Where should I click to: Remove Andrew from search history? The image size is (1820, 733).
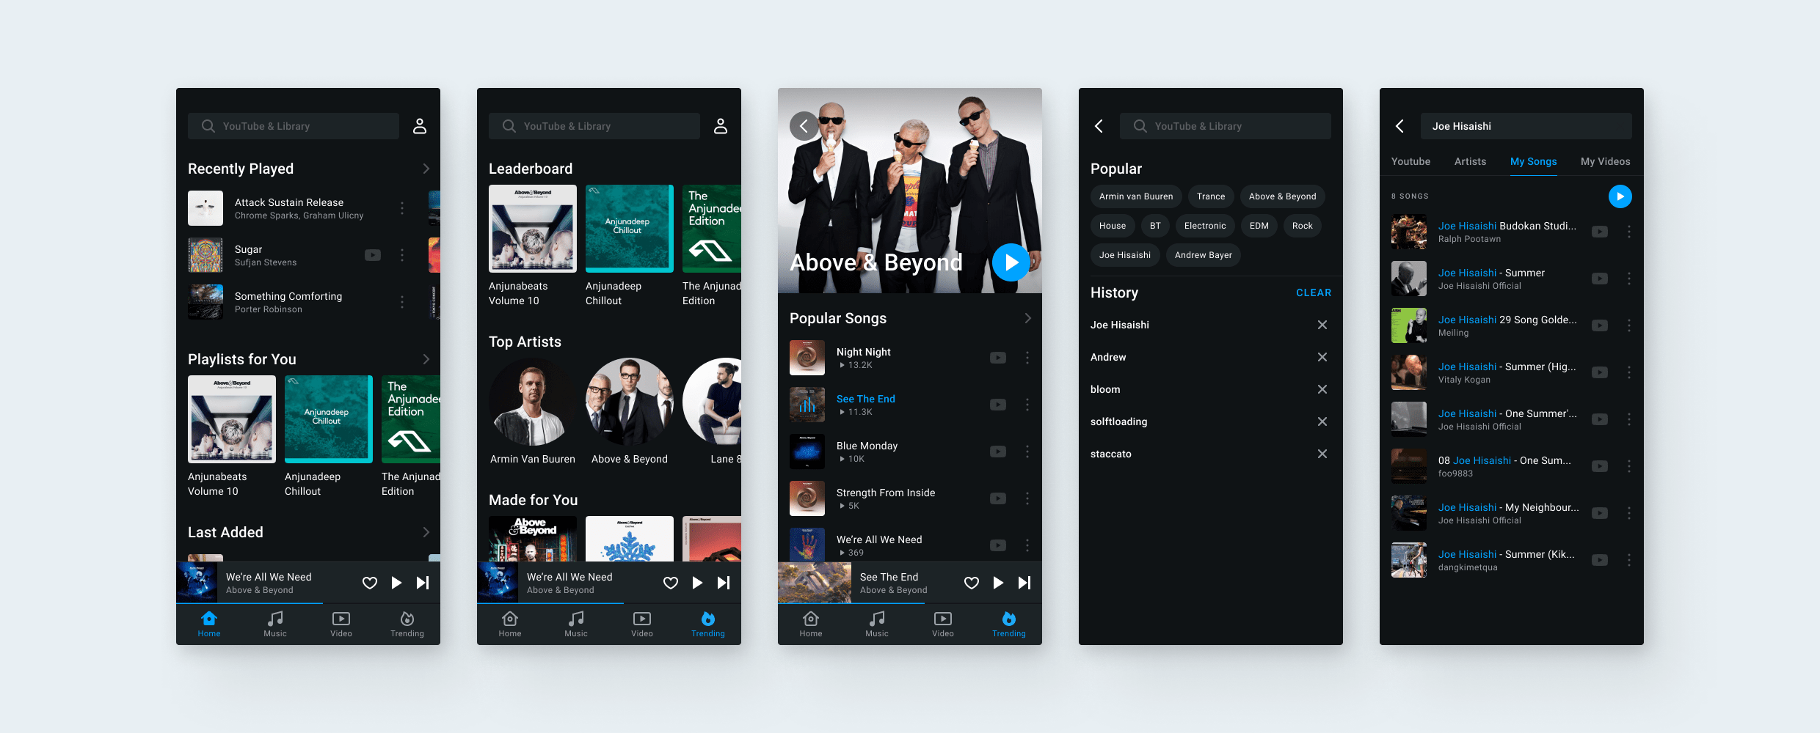(1322, 357)
